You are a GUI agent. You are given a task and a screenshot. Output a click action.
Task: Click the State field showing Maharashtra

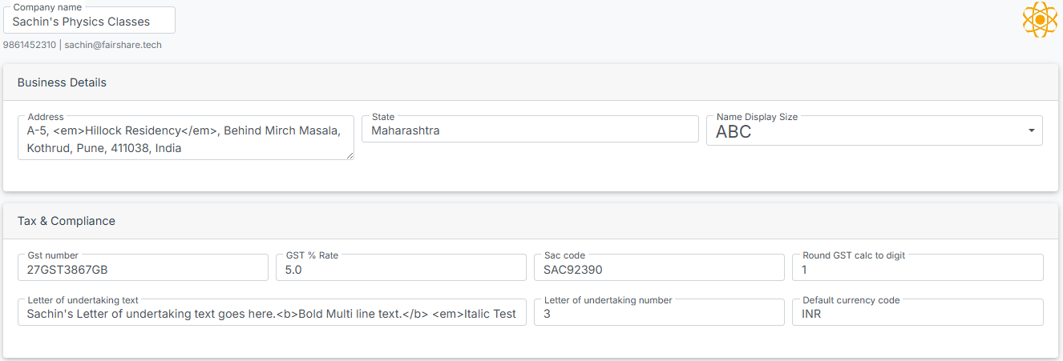pyautogui.click(x=529, y=130)
